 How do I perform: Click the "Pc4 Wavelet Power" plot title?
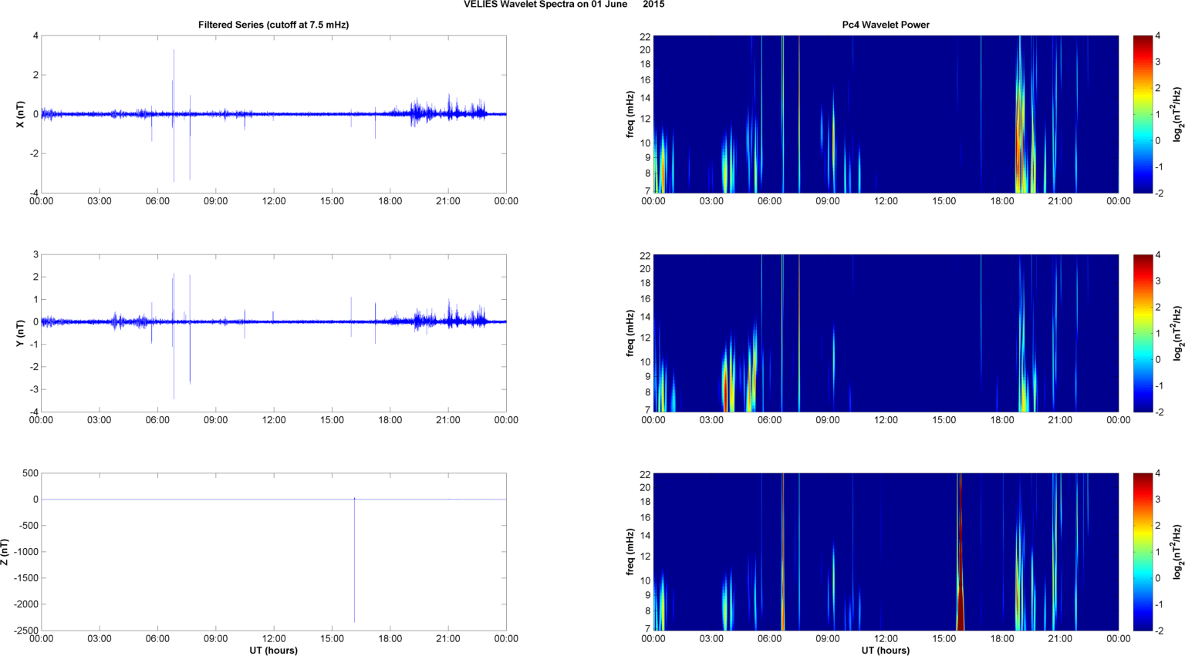[885, 25]
